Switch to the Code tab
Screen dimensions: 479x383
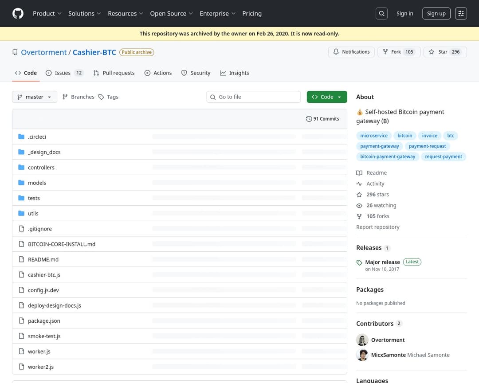(26, 73)
